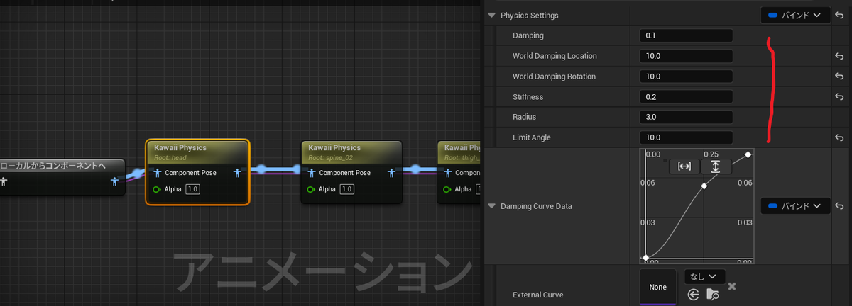Reset World Damping Location to its default

(x=839, y=56)
